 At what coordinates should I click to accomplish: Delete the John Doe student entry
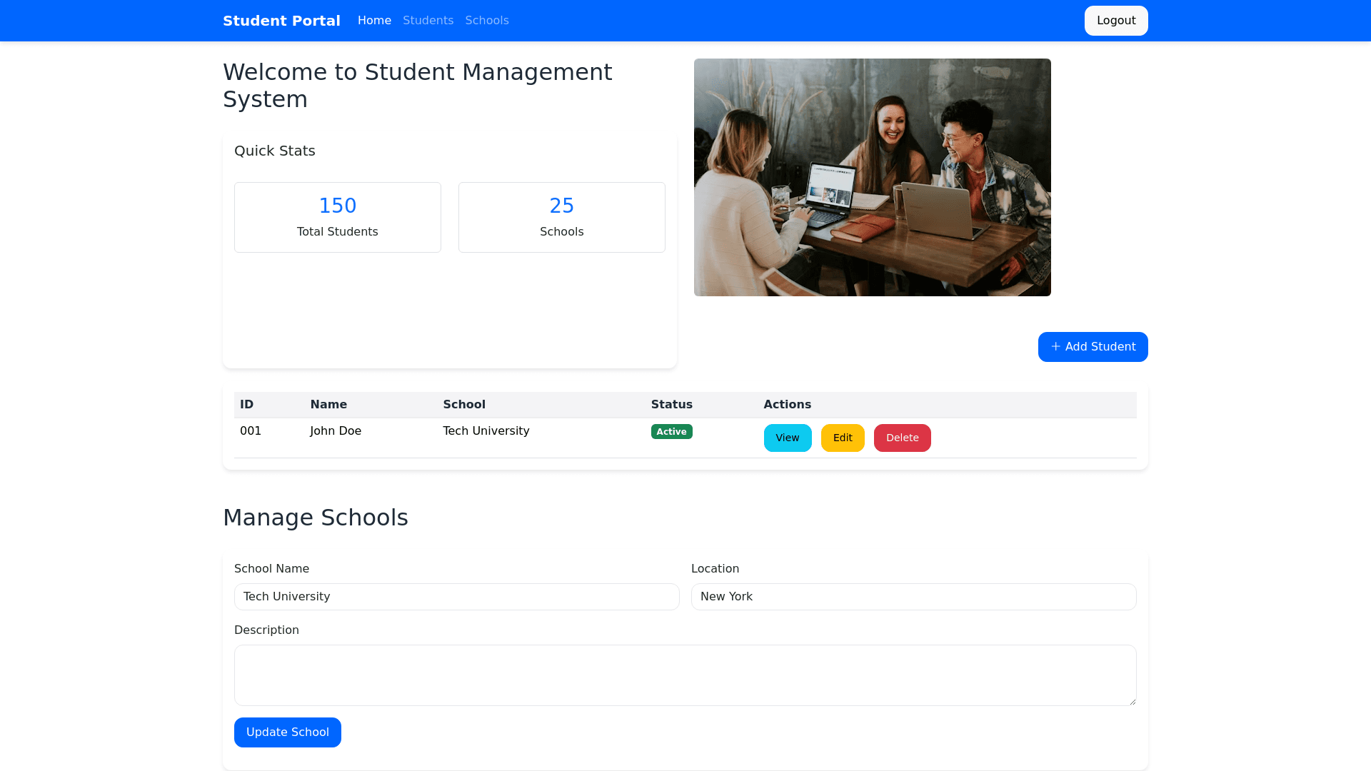pyautogui.click(x=902, y=438)
